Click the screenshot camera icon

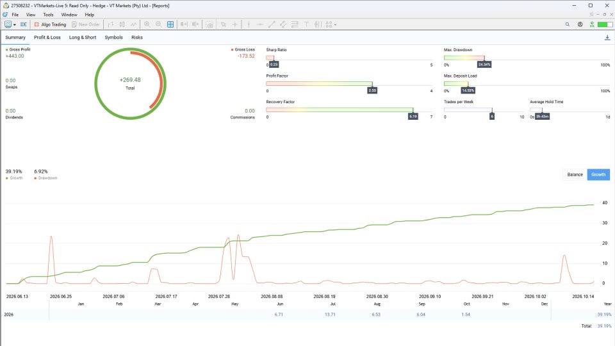(x=210, y=25)
